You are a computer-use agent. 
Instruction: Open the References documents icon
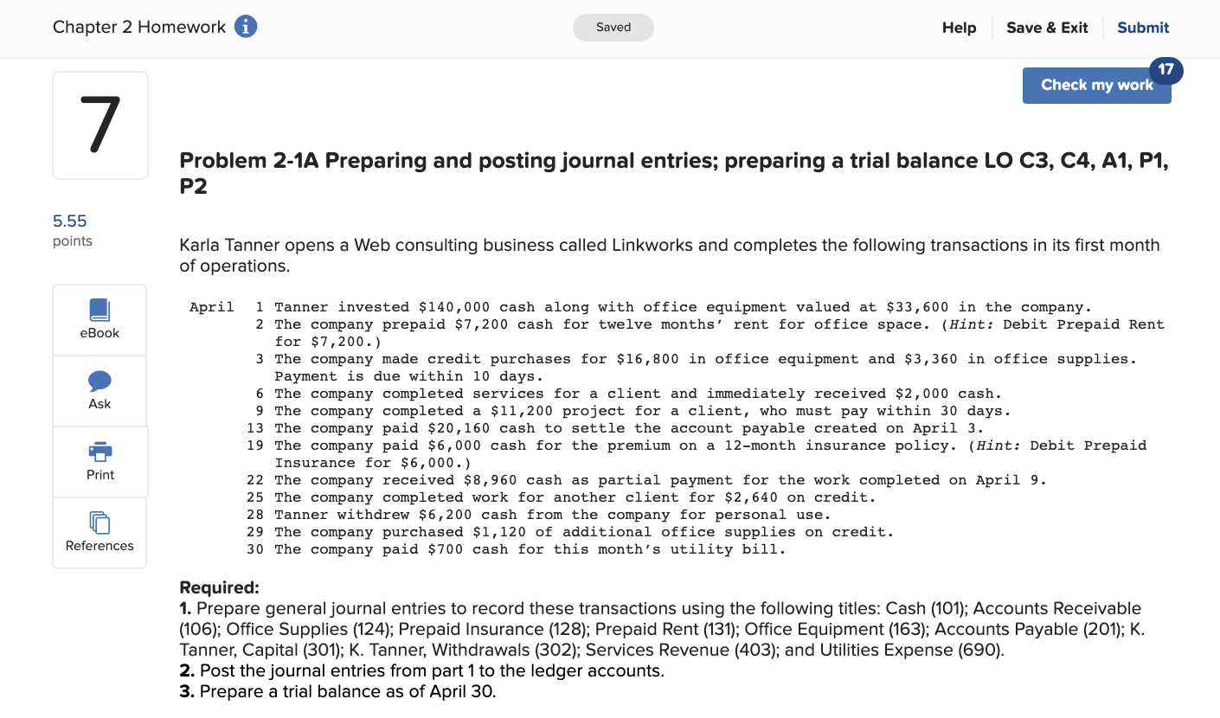[100, 522]
